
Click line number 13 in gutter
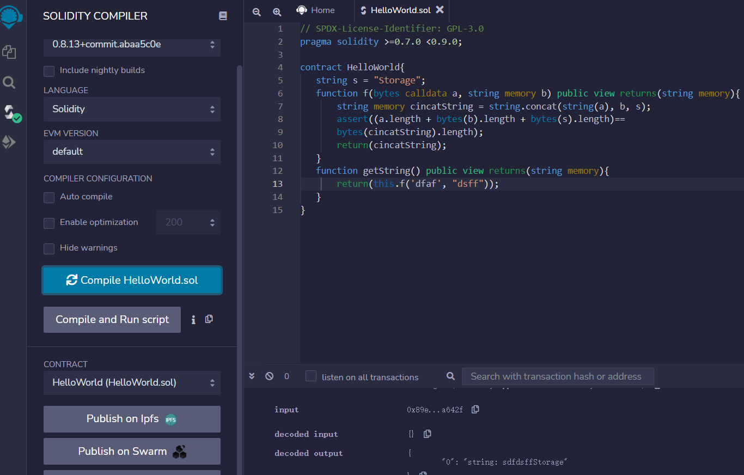[278, 184]
